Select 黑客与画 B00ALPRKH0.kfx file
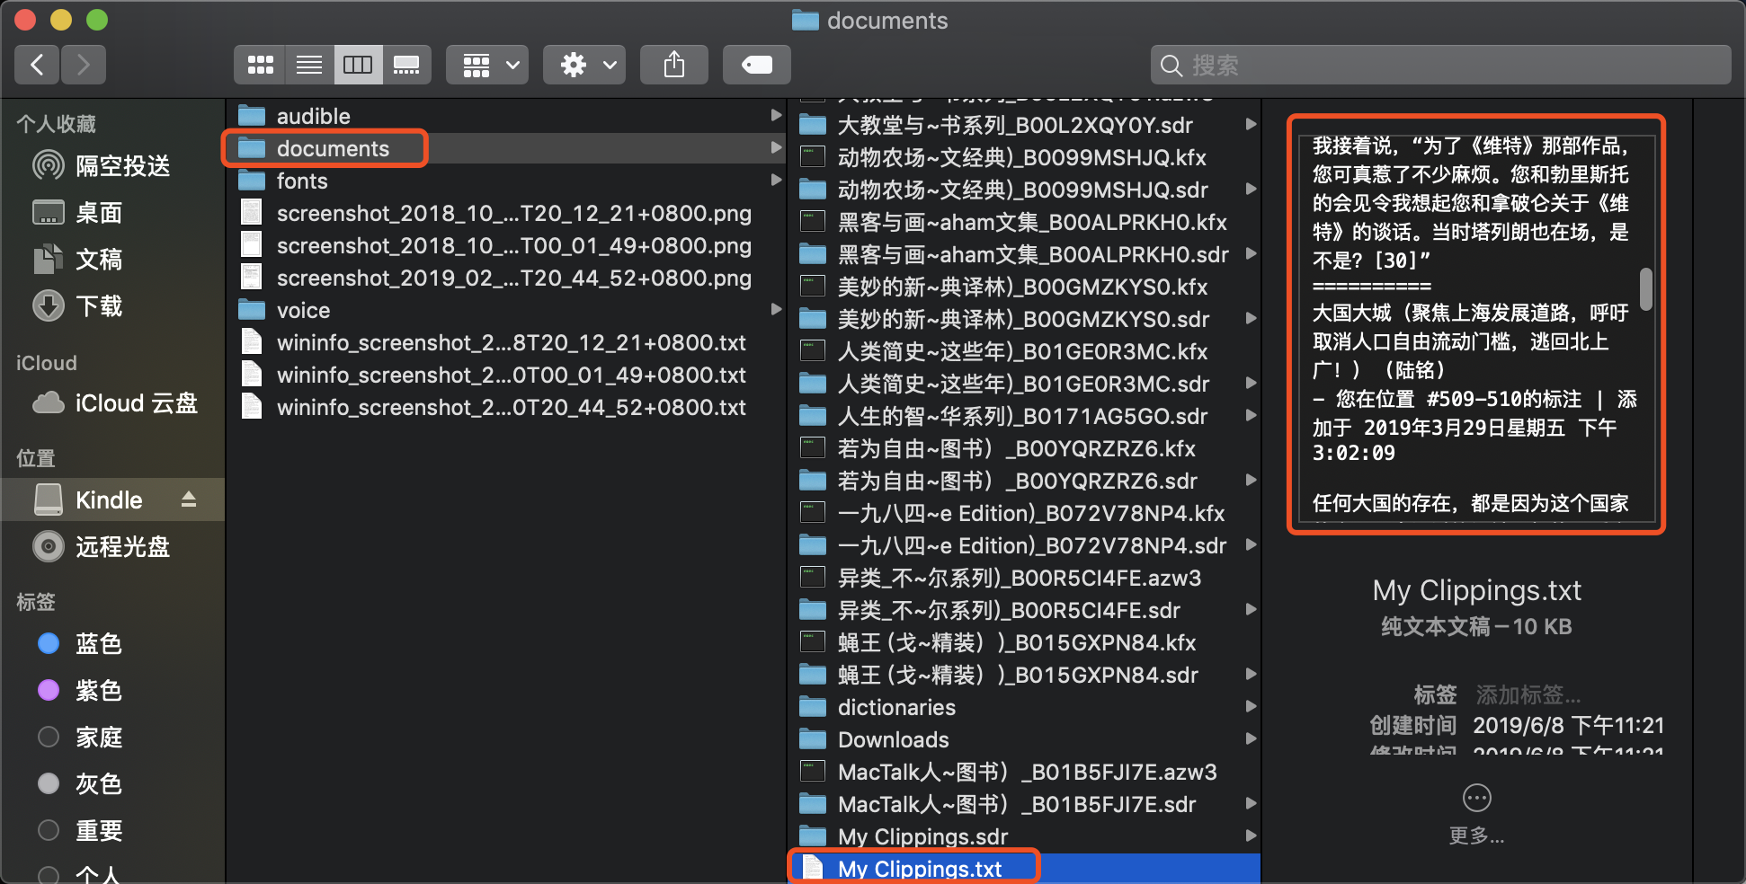The height and width of the screenshot is (884, 1746). 1025,222
